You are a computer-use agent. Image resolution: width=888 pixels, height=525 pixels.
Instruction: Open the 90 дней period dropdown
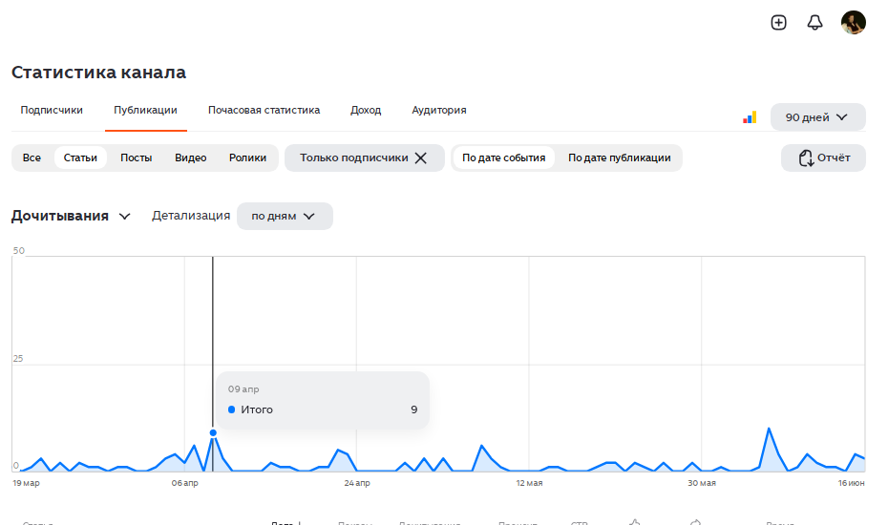click(x=817, y=117)
